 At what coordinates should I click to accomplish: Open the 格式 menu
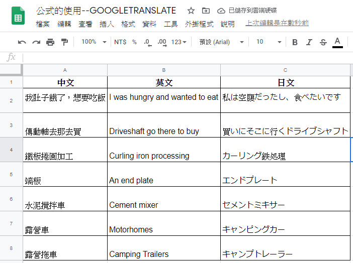128,24
